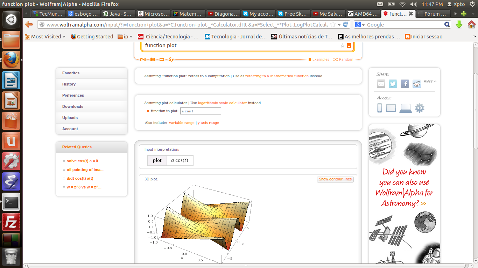Close the current funct... tab
478x268 pixels.
coord(410,14)
